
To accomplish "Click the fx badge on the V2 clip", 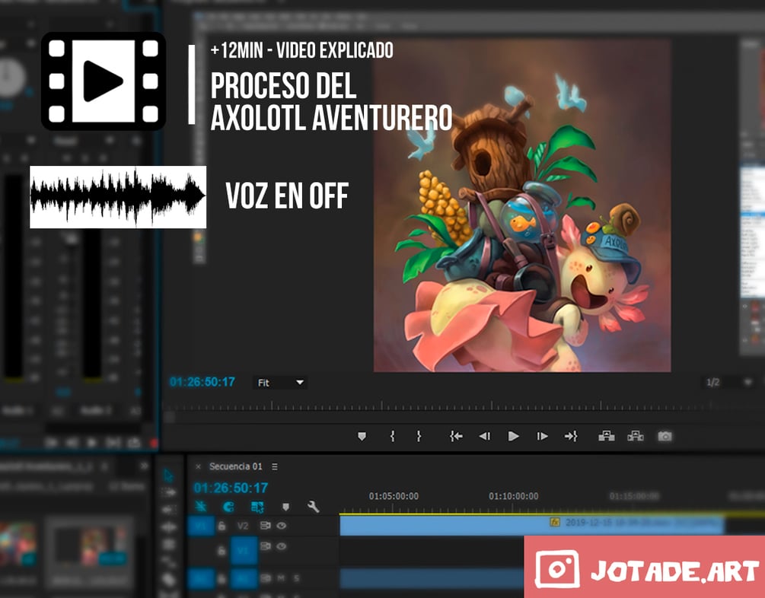I will (555, 522).
